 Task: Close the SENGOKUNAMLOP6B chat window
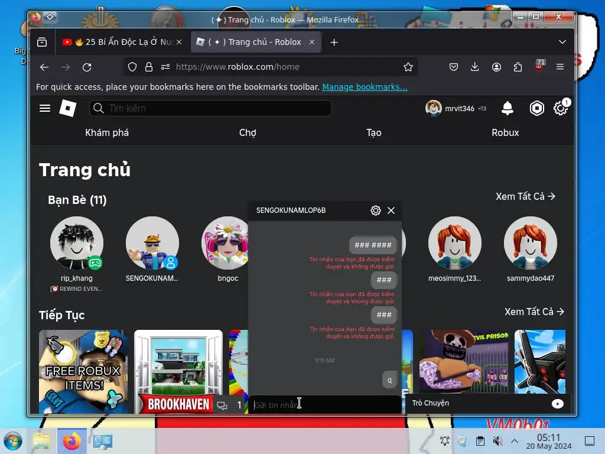point(391,210)
